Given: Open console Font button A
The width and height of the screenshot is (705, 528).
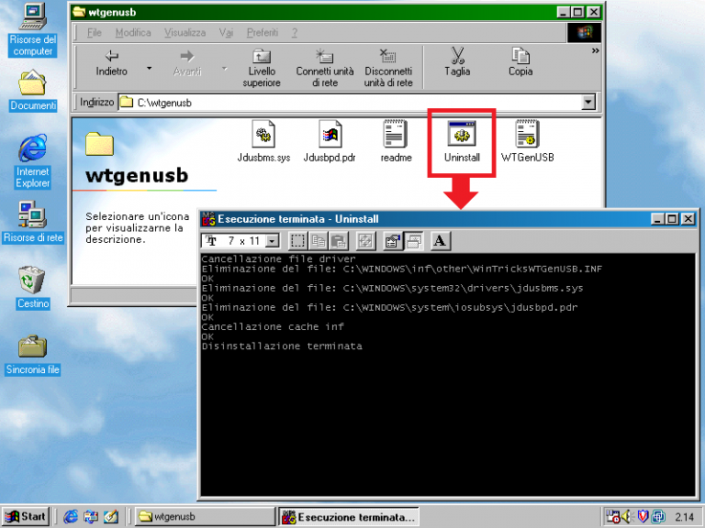Looking at the screenshot, I should tap(441, 241).
